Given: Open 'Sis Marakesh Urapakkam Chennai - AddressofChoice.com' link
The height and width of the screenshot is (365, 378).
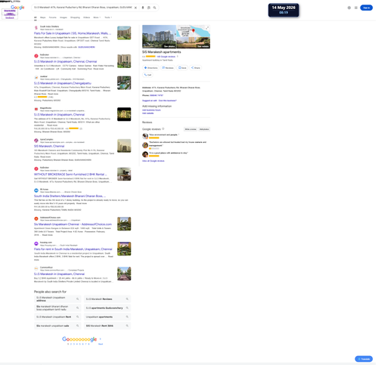Looking at the screenshot, I should (73, 224).
